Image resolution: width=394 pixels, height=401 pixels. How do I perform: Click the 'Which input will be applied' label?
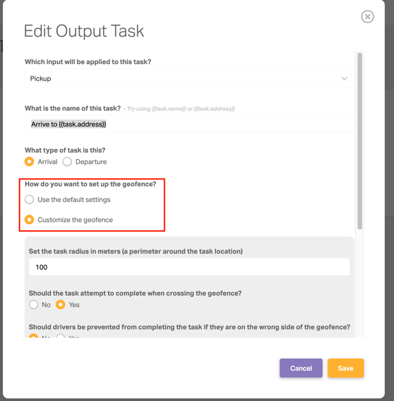(88, 62)
